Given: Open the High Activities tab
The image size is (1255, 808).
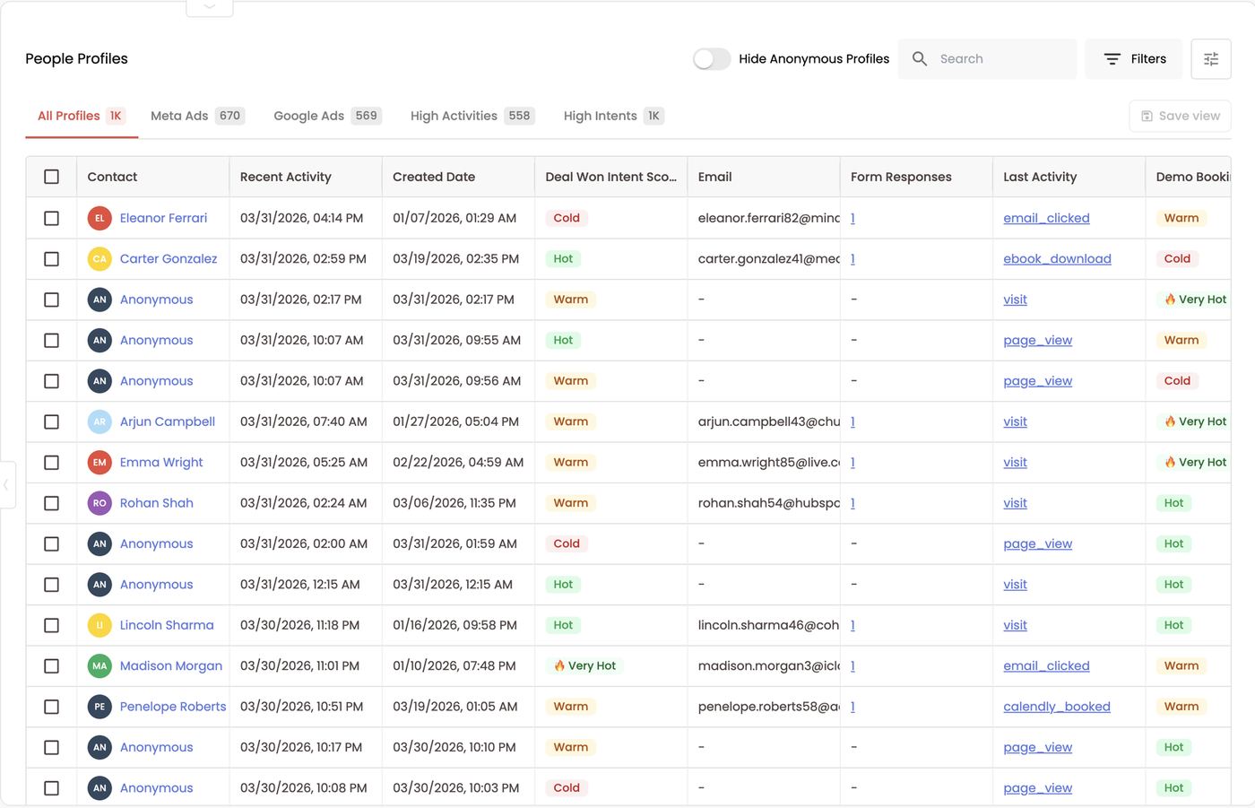Looking at the screenshot, I should pos(472,116).
